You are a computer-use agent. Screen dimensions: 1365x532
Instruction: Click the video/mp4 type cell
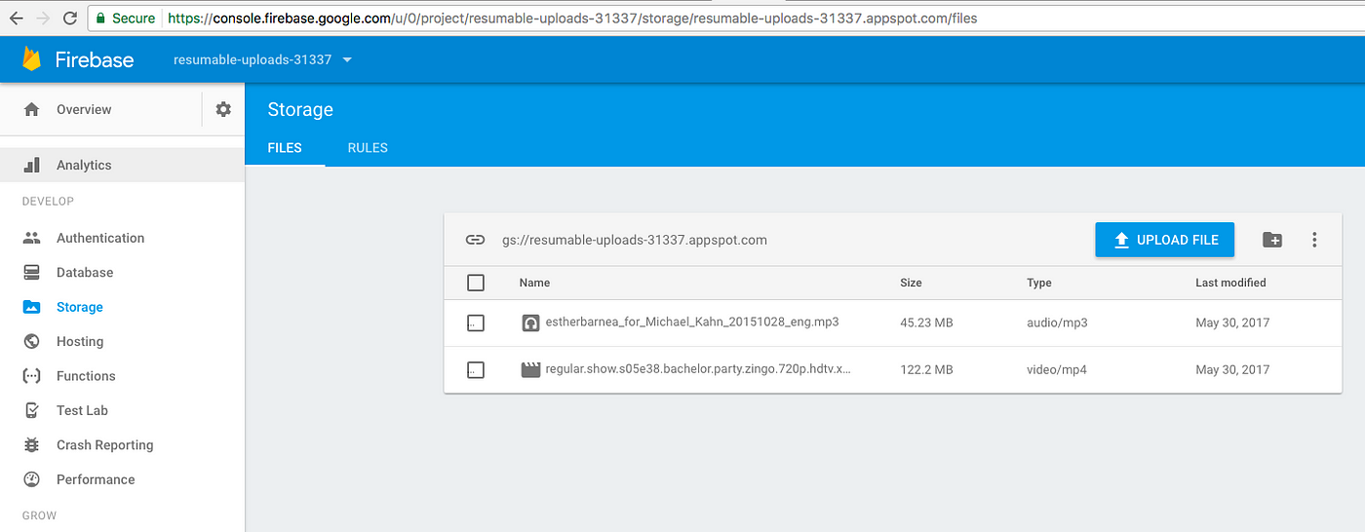coord(1056,370)
